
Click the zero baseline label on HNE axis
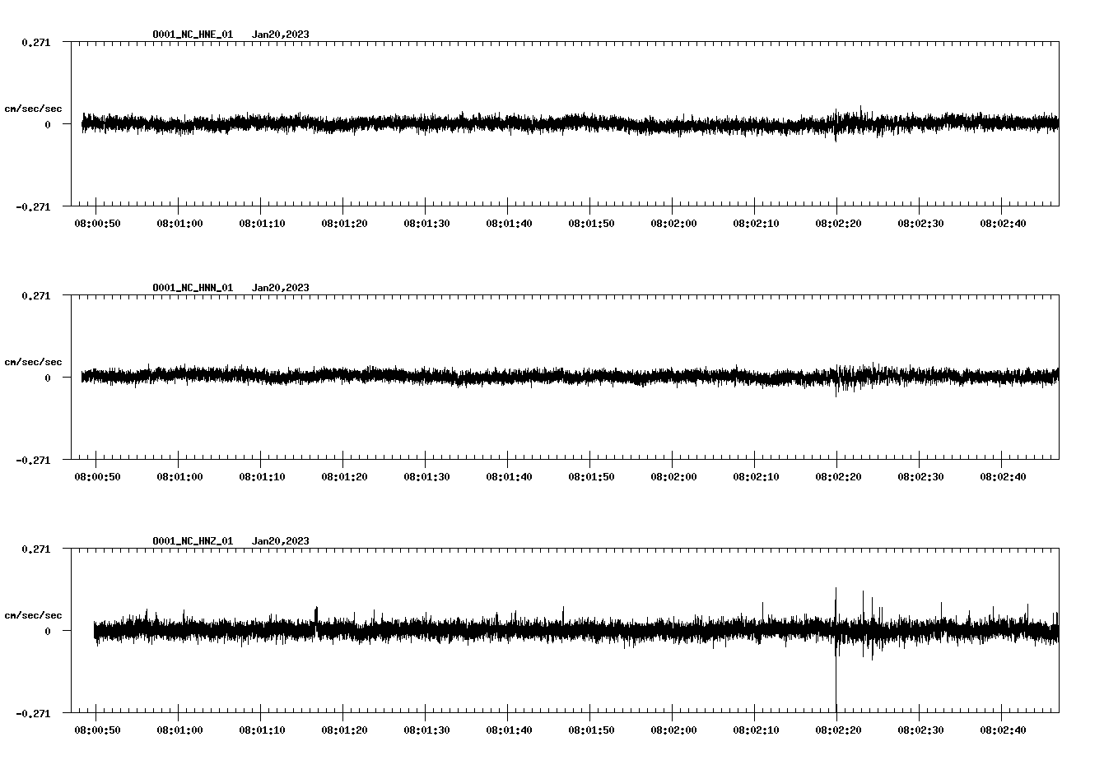coord(48,124)
